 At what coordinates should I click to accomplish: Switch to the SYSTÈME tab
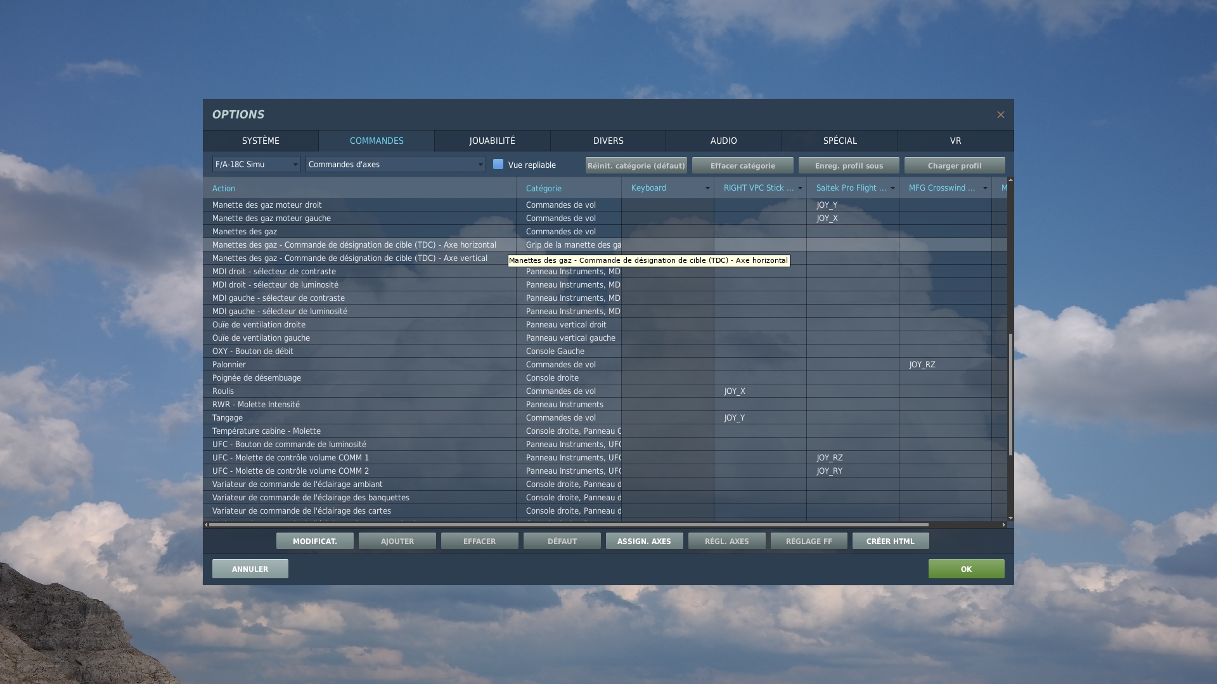(x=261, y=141)
